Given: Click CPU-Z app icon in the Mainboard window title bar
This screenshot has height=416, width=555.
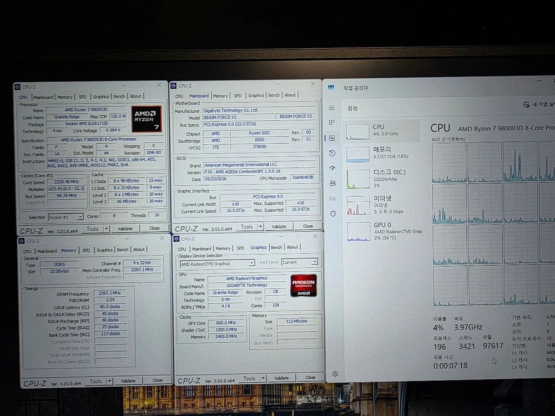Looking at the screenshot, I should click(173, 85).
